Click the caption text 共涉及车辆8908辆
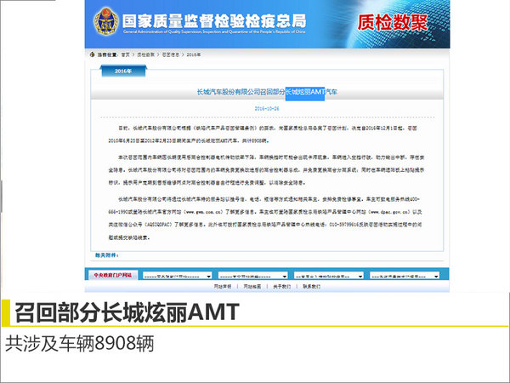The width and height of the screenshot is (510, 383). pyautogui.click(x=79, y=343)
